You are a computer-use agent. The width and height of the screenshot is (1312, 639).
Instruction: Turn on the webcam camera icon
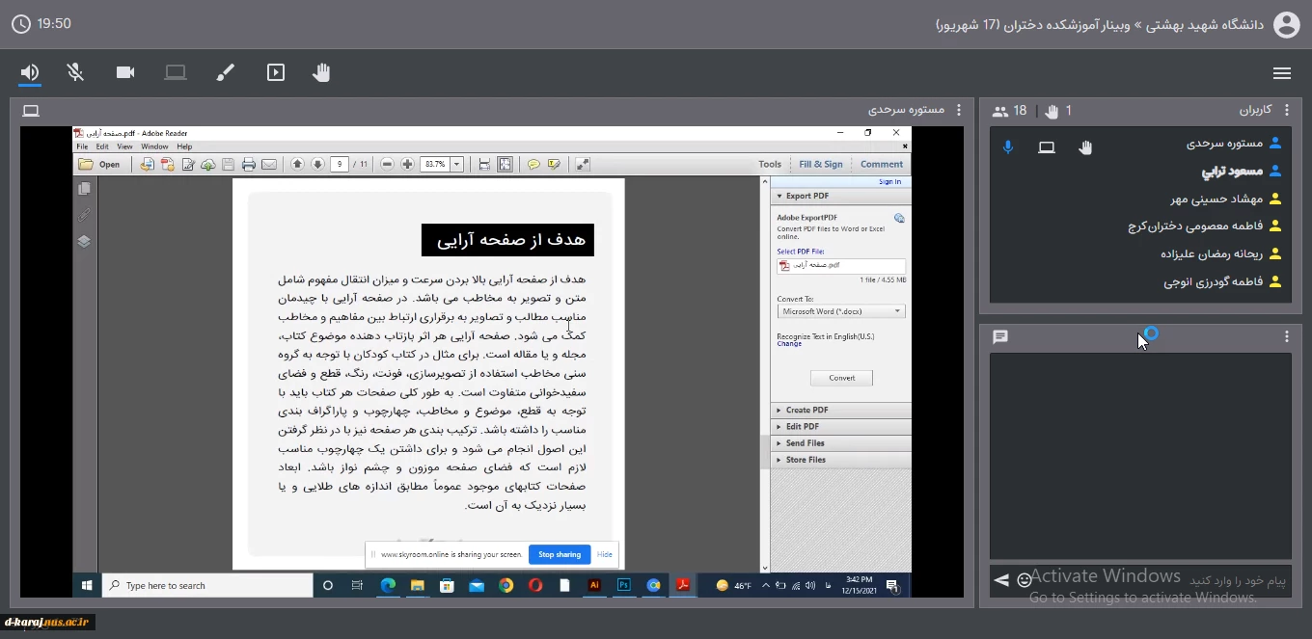click(x=125, y=72)
